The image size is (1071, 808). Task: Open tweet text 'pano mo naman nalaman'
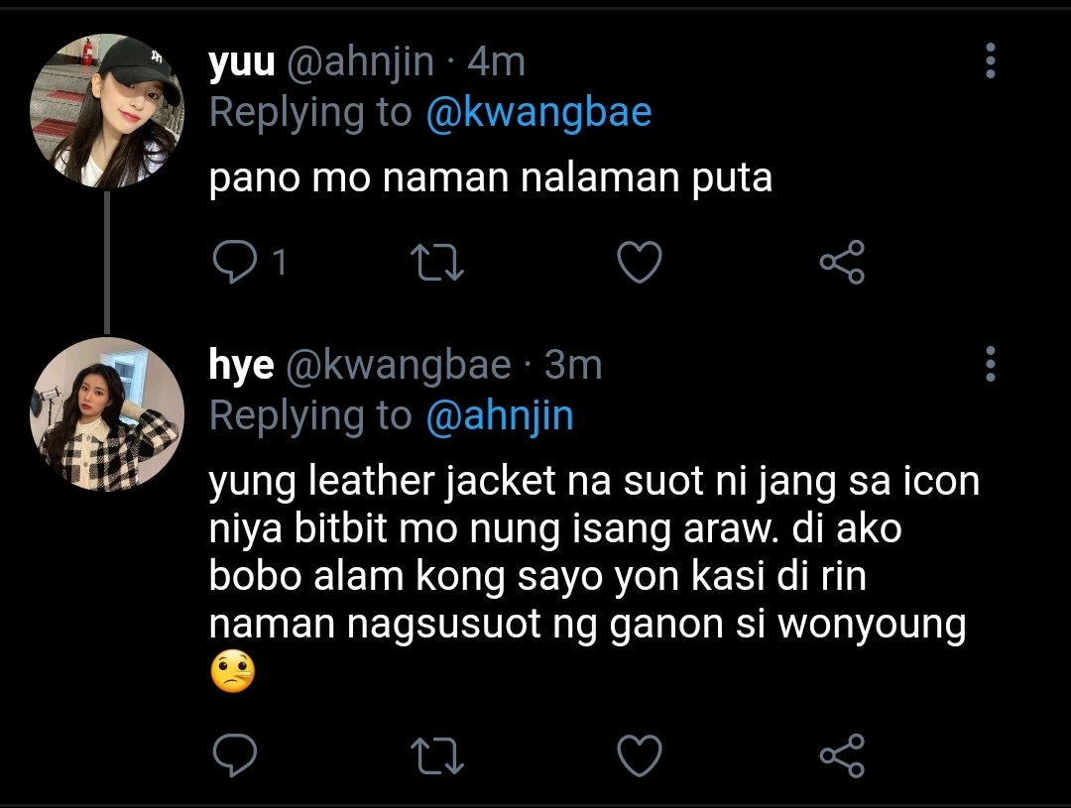(x=445, y=177)
